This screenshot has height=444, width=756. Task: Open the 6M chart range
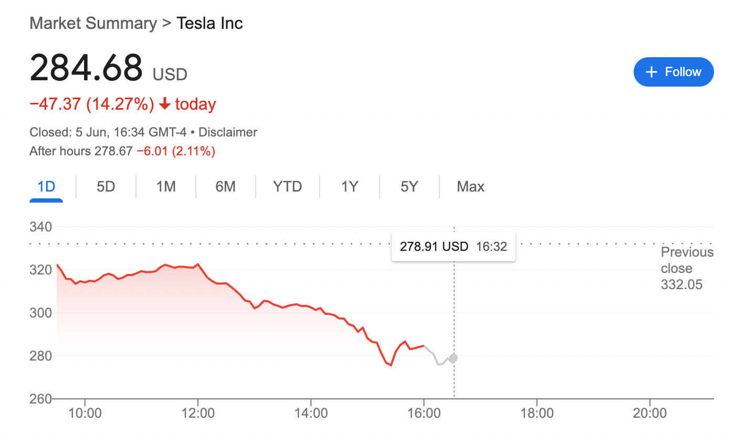pos(225,187)
